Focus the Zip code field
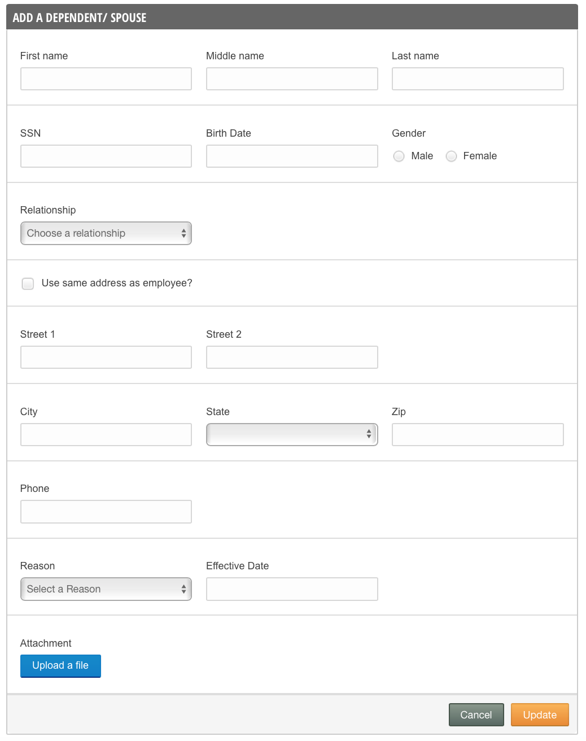 click(478, 435)
